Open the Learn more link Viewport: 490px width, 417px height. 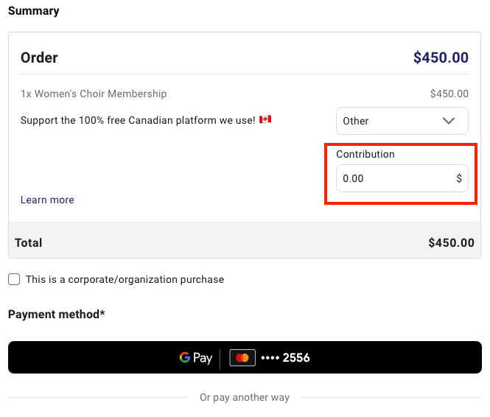47,200
